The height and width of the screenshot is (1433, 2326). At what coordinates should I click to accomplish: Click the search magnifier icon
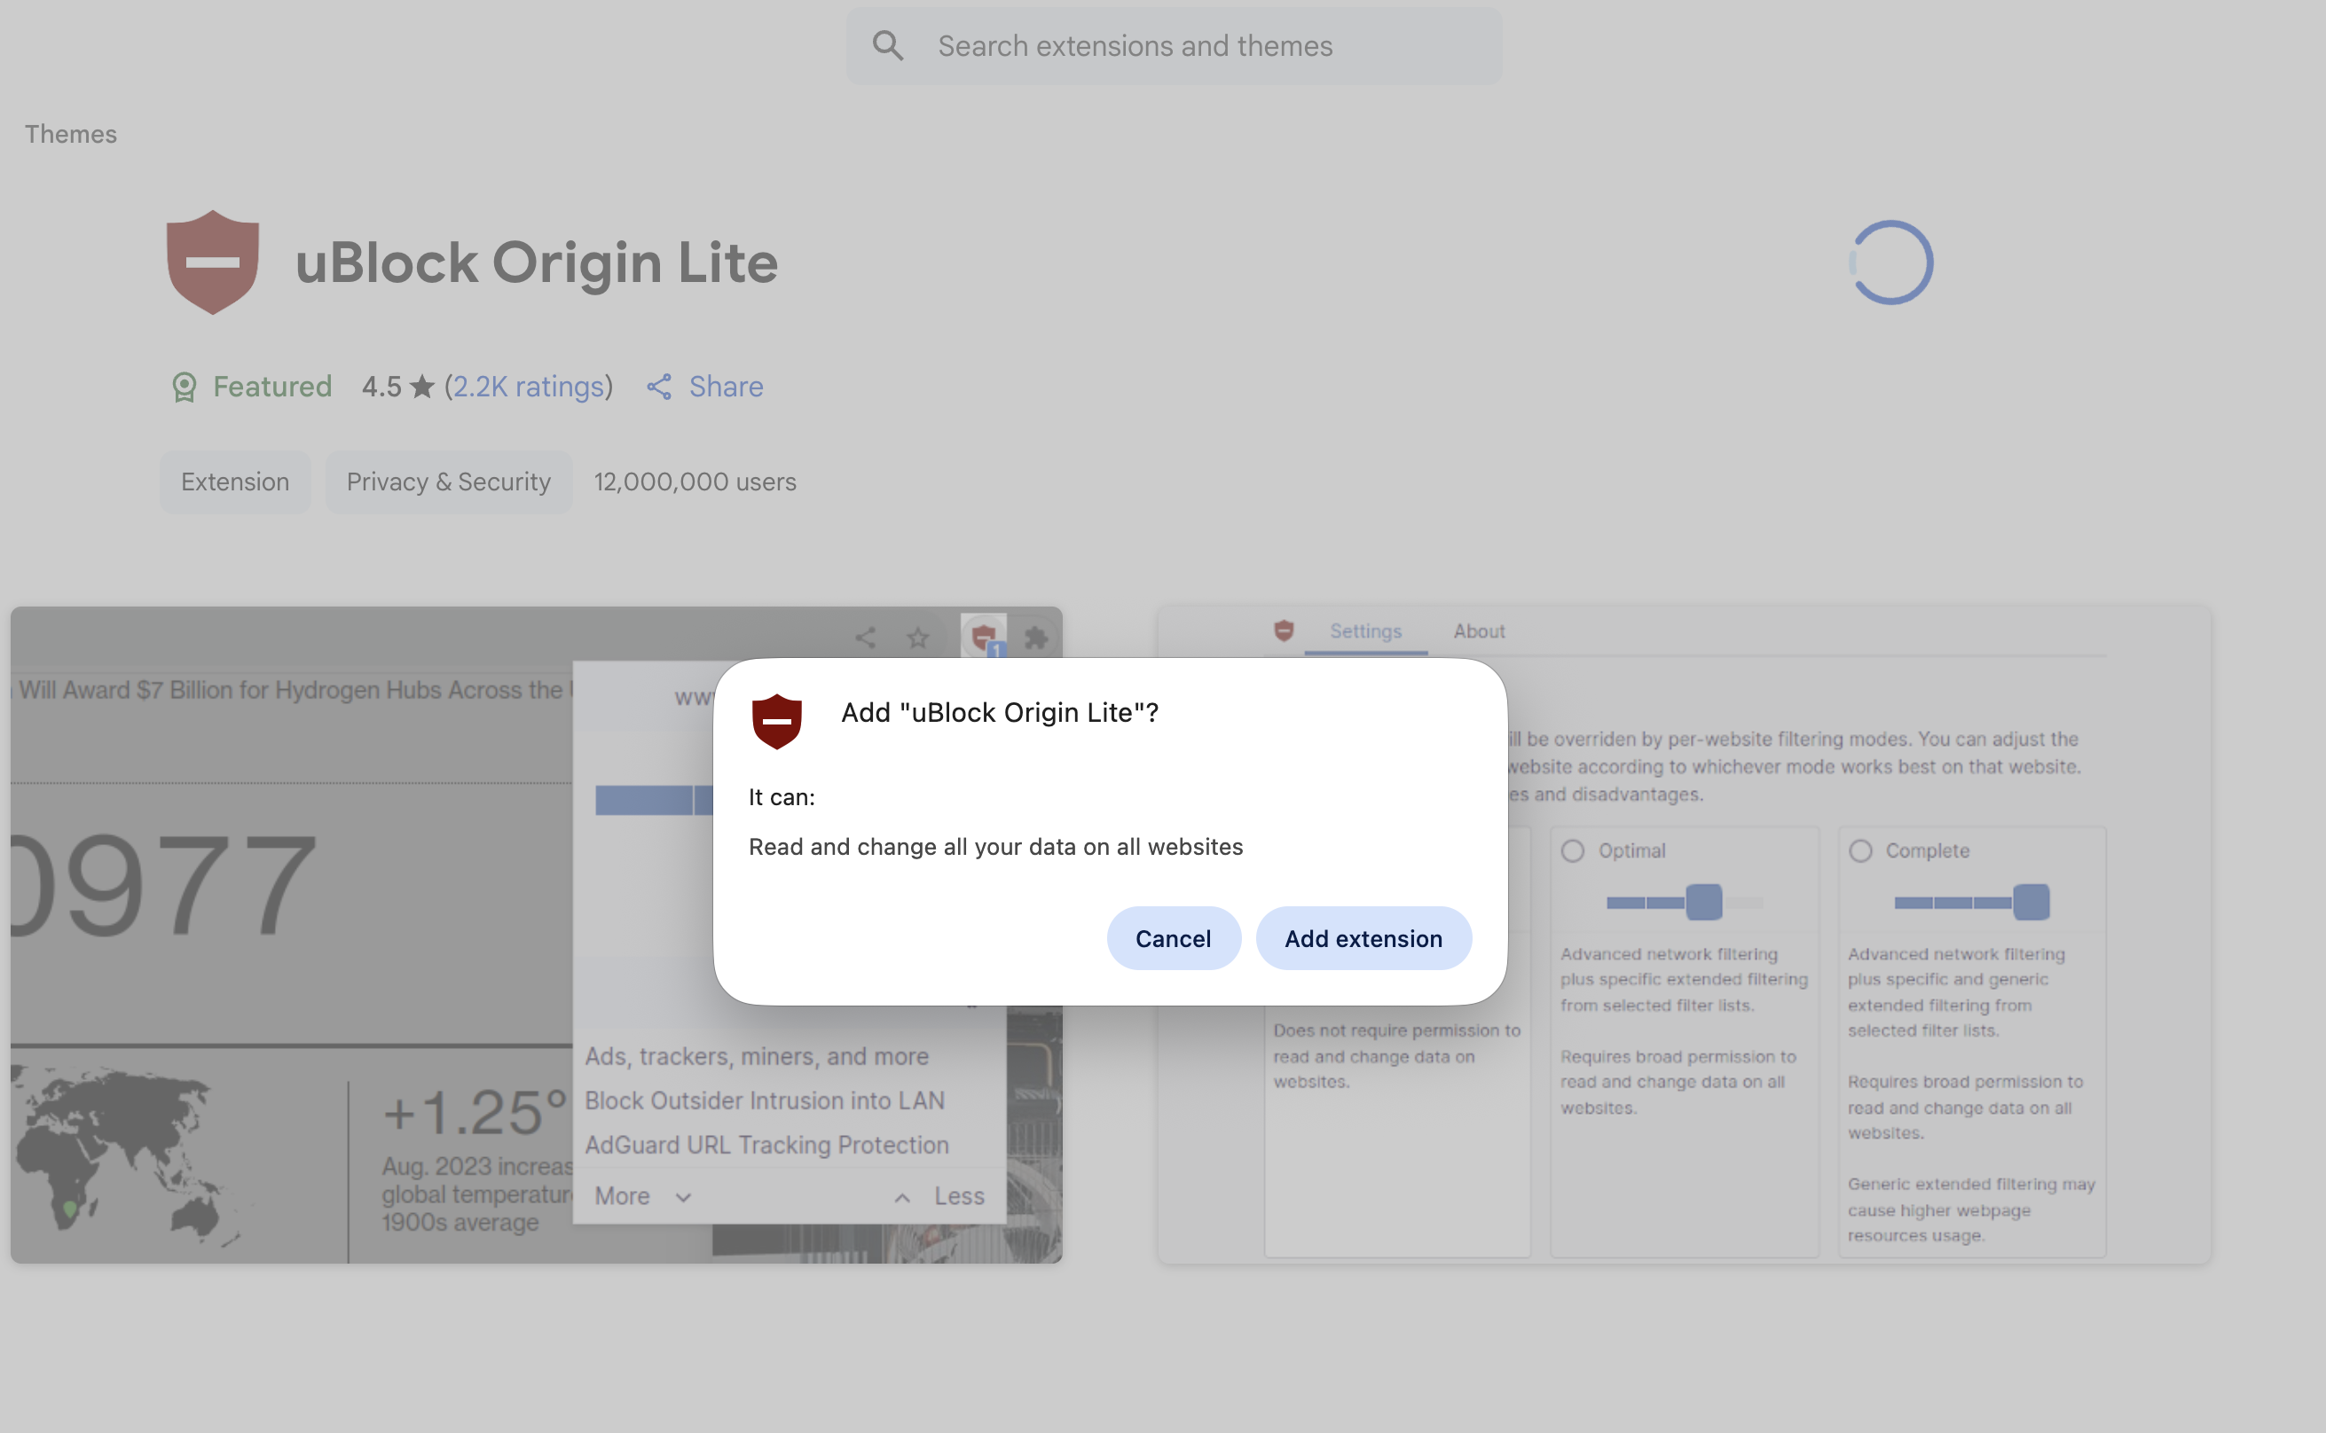click(x=888, y=45)
